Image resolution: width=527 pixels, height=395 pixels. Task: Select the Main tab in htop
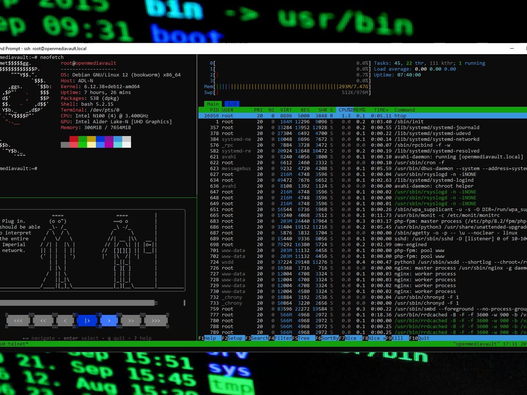tap(213, 104)
